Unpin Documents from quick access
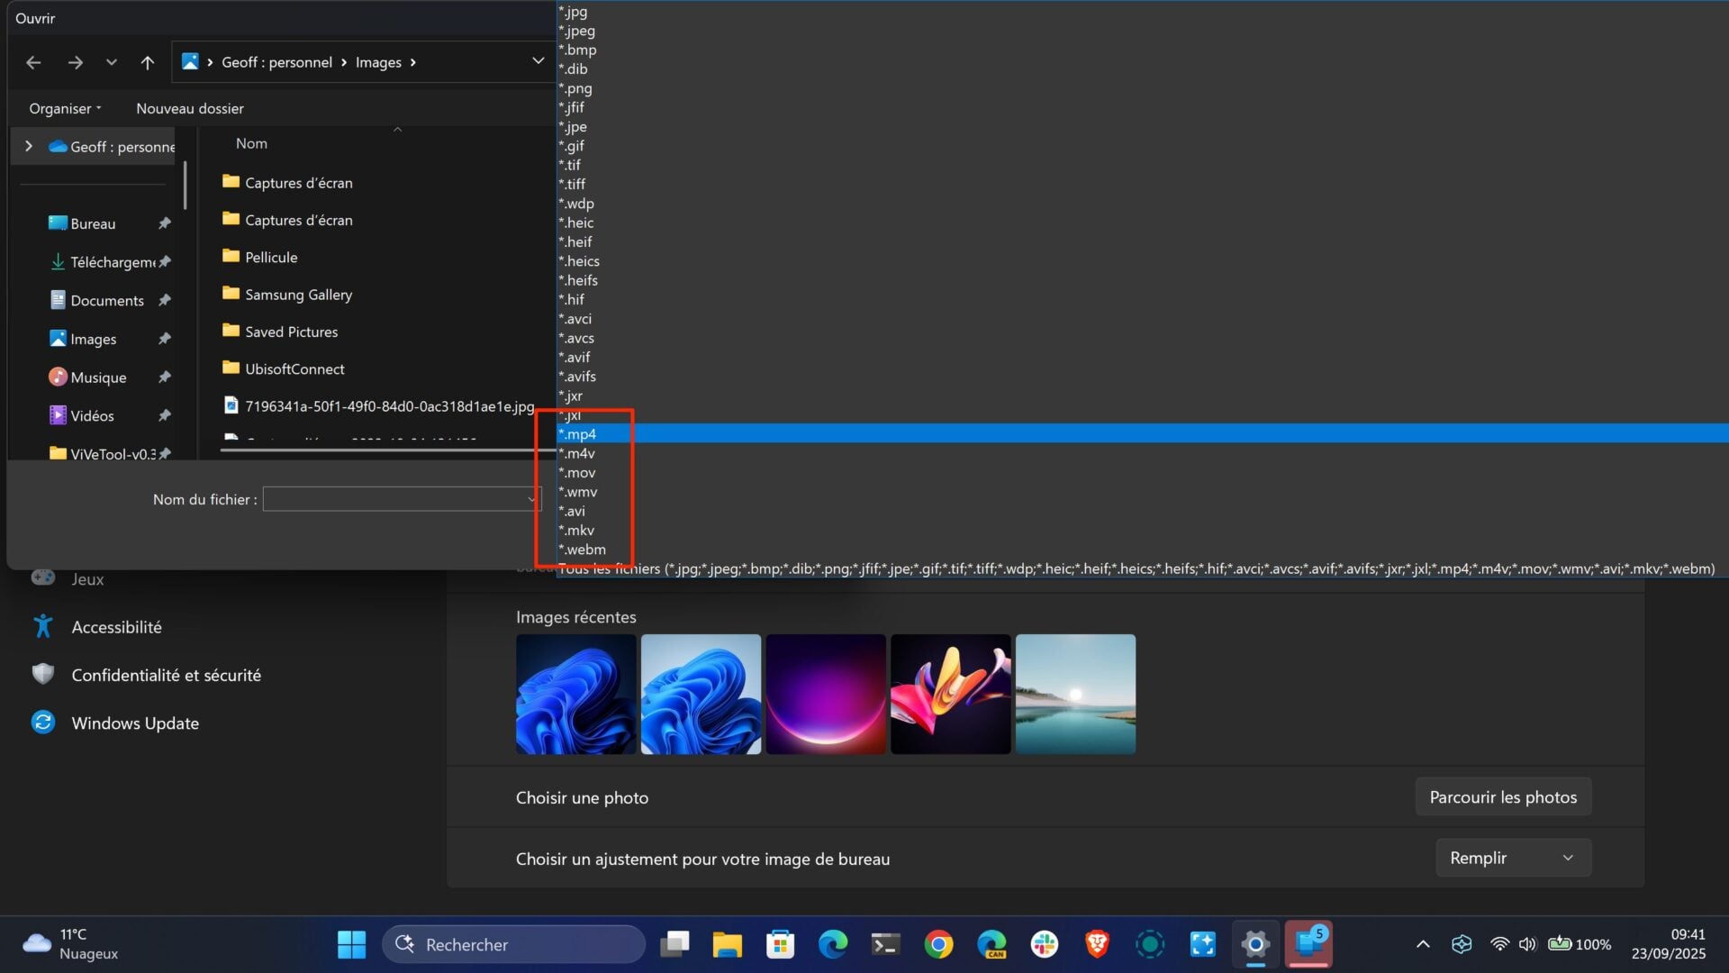 (165, 300)
